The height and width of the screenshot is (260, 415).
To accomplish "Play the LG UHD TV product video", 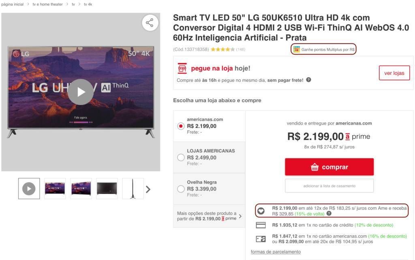I will tap(81, 92).
